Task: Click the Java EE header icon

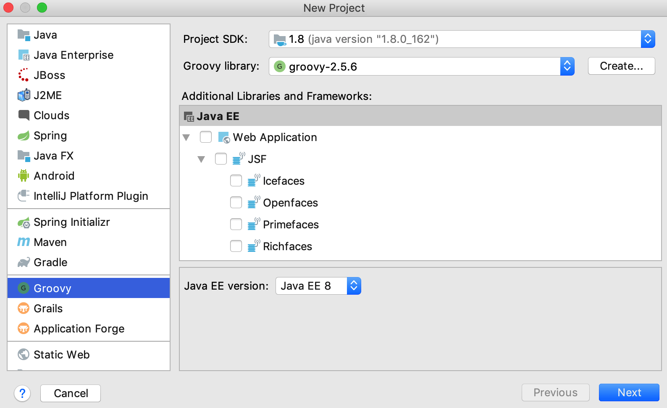Action: click(x=189, y=117)
